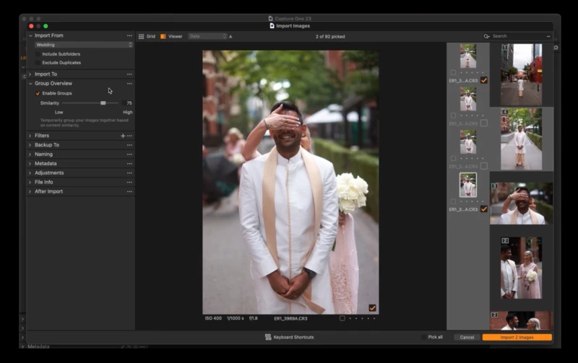The height and width of the screenshot is (363, 578).
Task: Click the Import 2 Images button
Action: coord(517,337)
